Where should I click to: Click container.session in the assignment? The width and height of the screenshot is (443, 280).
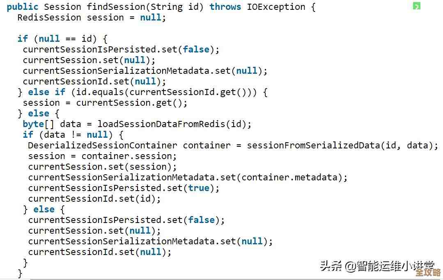[x=129, y=156]
